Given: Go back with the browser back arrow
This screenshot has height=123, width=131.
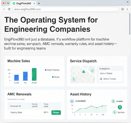Looking at the screenshot, I should coord(4,9).
